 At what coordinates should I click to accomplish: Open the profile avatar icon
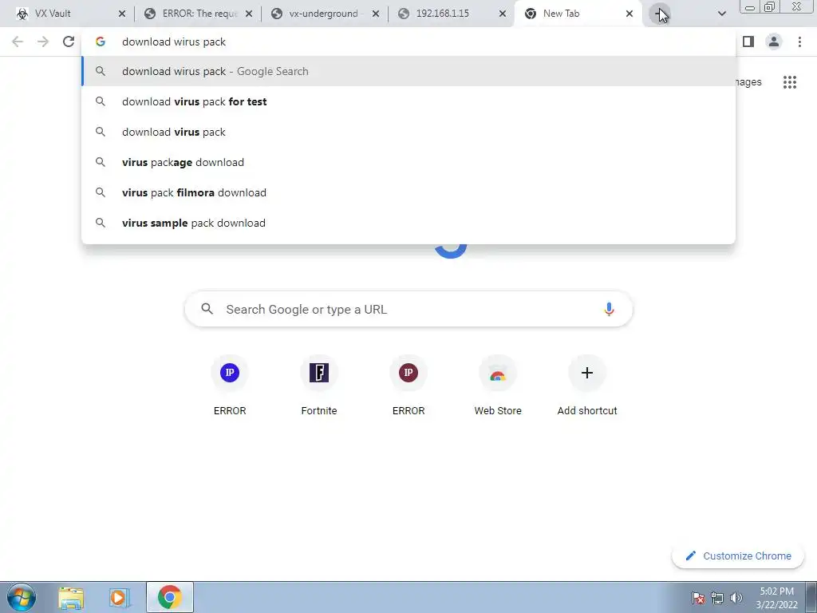774,42
